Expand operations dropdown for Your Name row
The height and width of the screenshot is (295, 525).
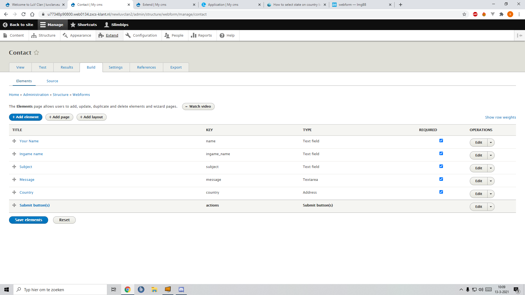491,143
